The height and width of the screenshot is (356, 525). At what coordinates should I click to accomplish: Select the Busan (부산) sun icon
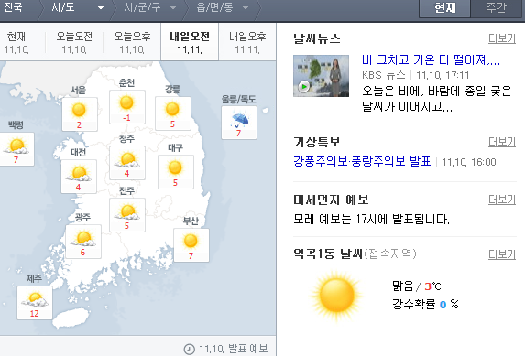coord(191,241)
